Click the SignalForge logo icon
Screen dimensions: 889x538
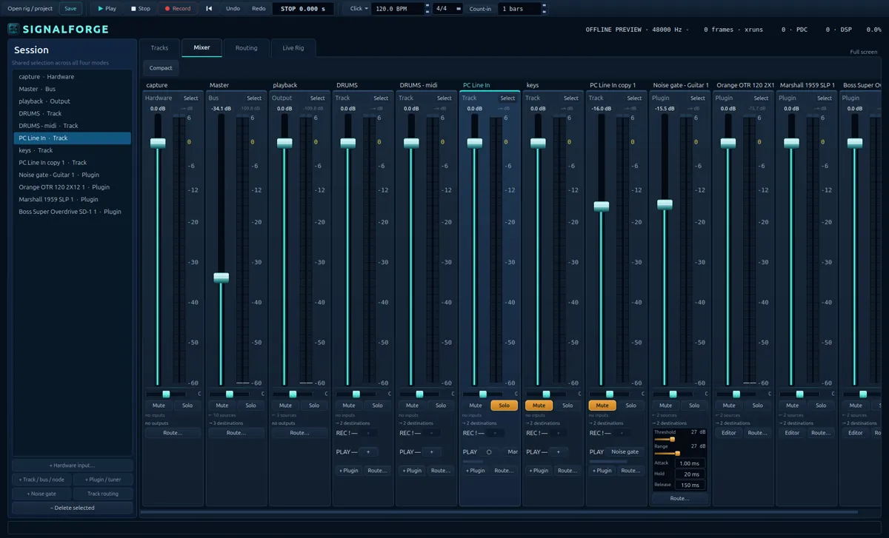click(x=14, y=30)
